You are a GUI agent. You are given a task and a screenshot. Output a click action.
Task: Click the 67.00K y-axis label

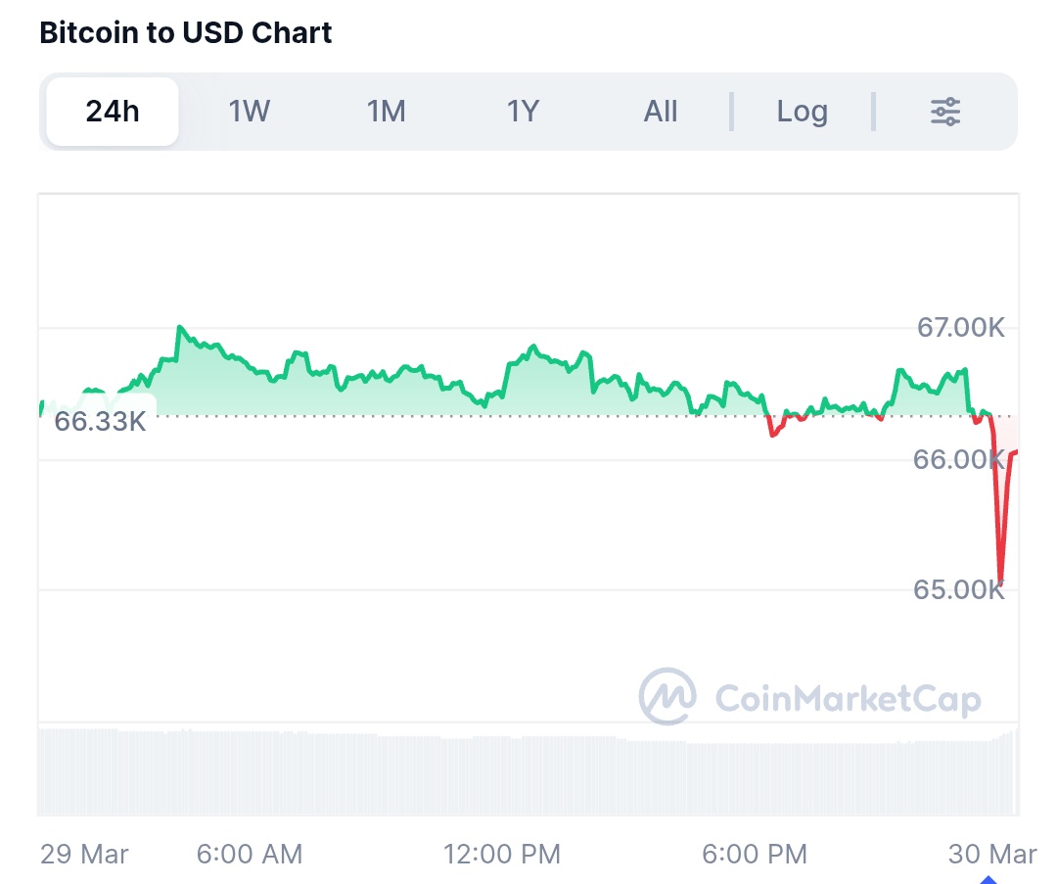[x=960, y=327]
